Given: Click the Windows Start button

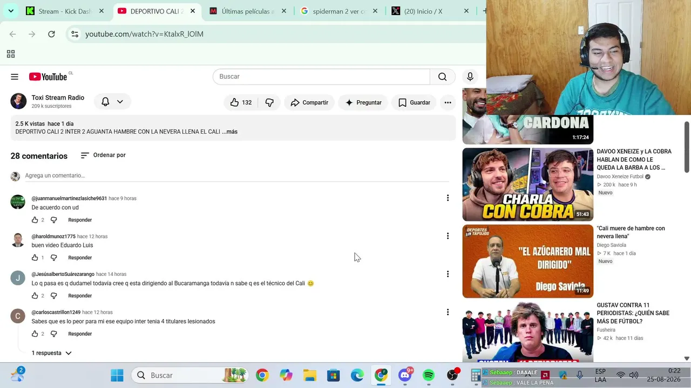Looking at the screenshot, I should [117, 375].
